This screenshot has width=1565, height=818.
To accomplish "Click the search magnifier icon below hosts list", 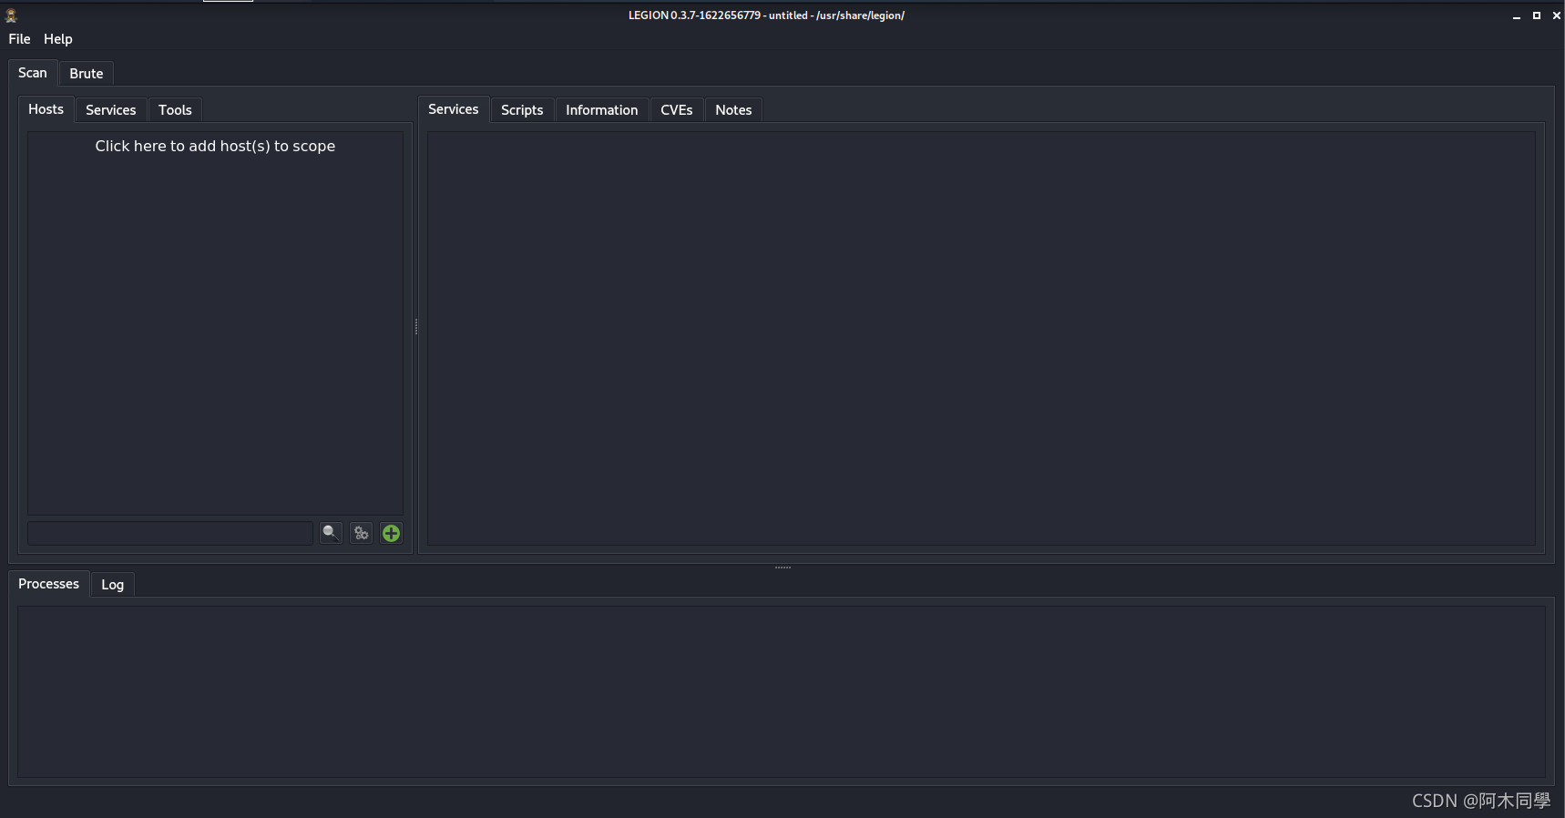I will tap(331, 533).
